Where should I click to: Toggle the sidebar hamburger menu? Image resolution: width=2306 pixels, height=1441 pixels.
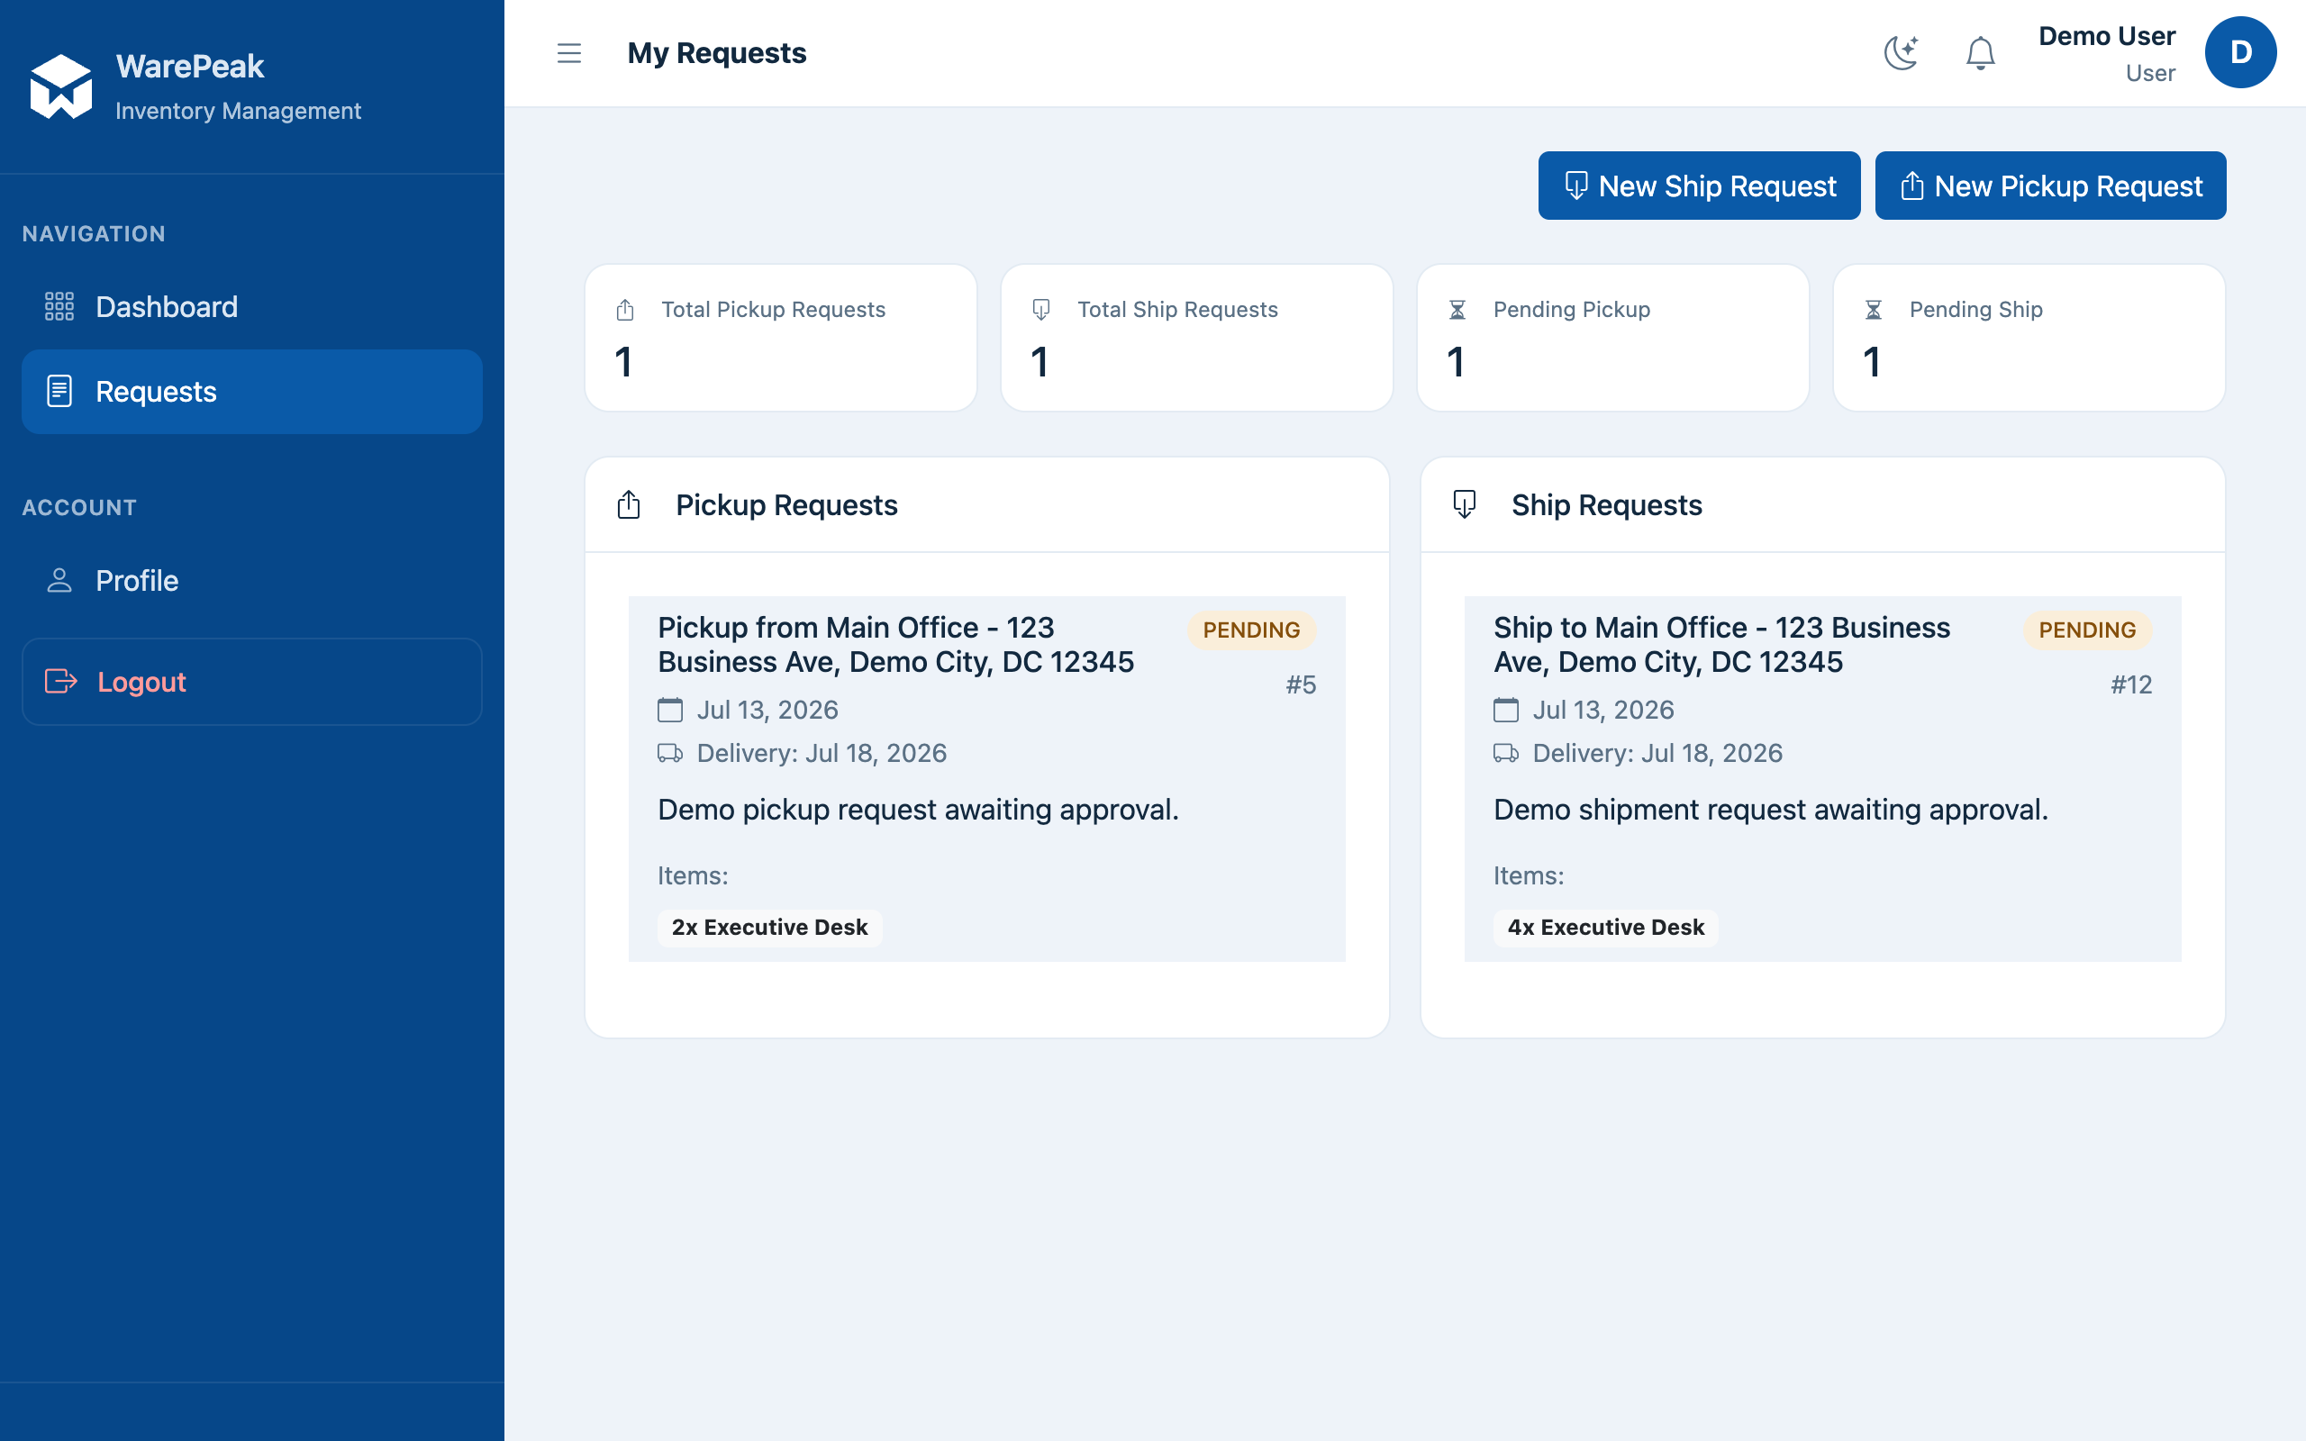coord(569,53)
